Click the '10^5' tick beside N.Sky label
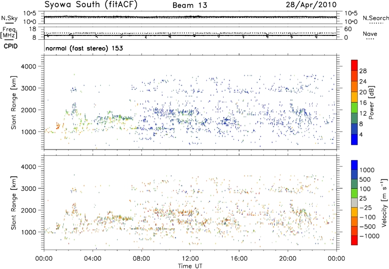Viewport: 389px width, 269px height. coord(30,14)
